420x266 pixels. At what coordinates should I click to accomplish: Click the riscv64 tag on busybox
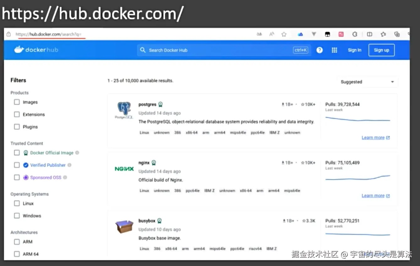[255, 249]
